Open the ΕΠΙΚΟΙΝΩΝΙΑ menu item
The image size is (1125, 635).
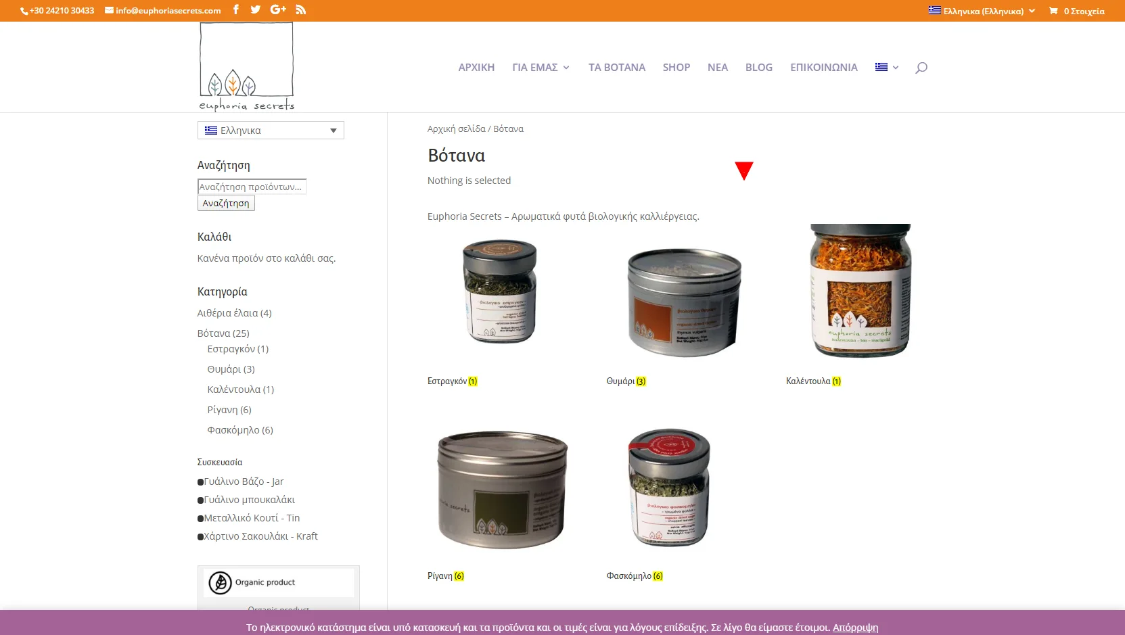tap(824, 67)
